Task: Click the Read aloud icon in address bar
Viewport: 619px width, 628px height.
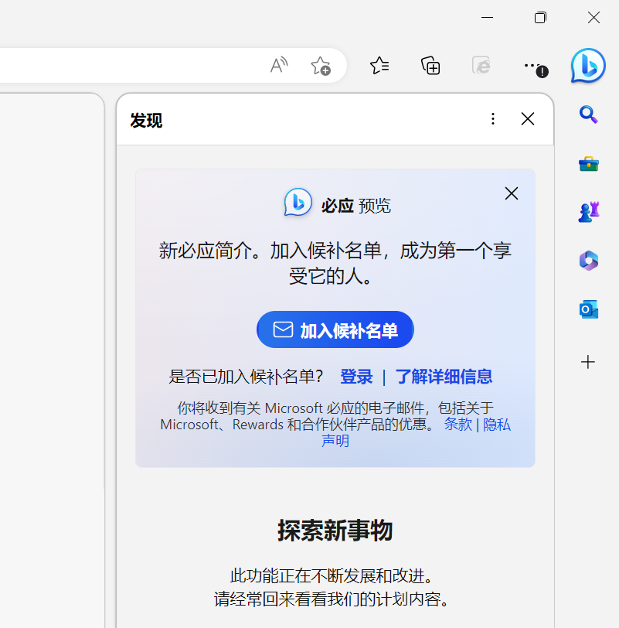Action: pos(279,65)
